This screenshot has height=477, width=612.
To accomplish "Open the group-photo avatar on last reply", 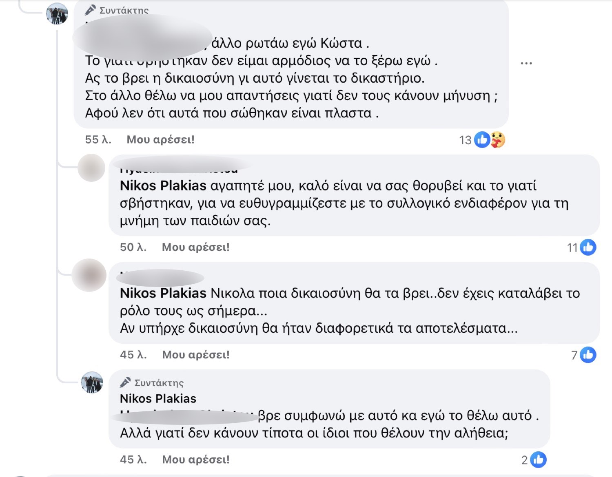I will (x=92, y=382).
